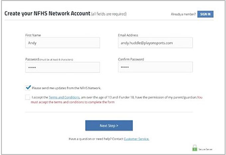226x155 pixels.
Task: Click the Confirm Password field label
Action: click(131, 59)
